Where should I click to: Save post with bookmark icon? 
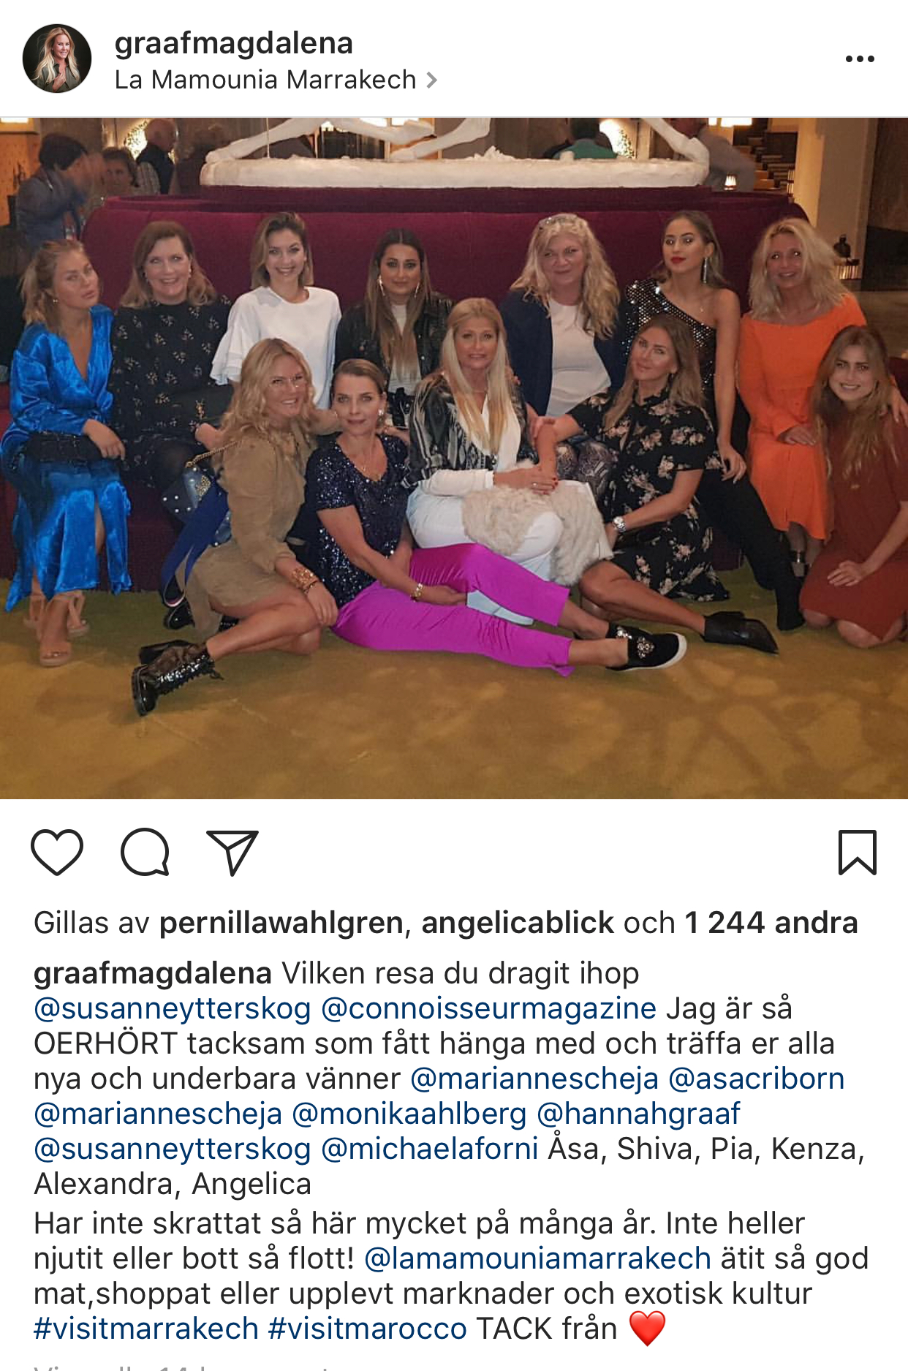(x=857, y=853)
